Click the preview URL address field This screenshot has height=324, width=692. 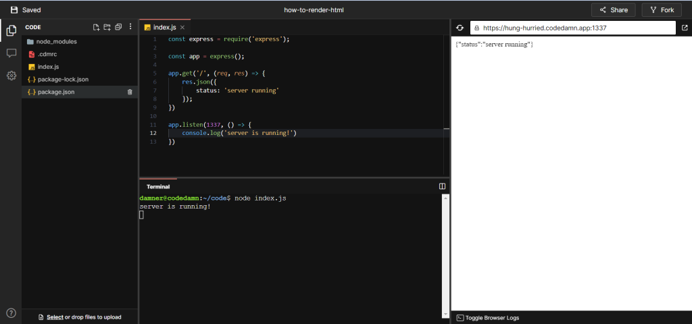[x=573, y=28]
